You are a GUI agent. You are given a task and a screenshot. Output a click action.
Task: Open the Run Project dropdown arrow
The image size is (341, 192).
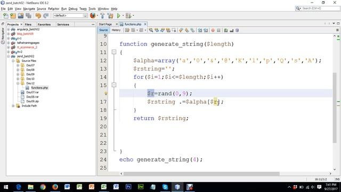[123, 15]
